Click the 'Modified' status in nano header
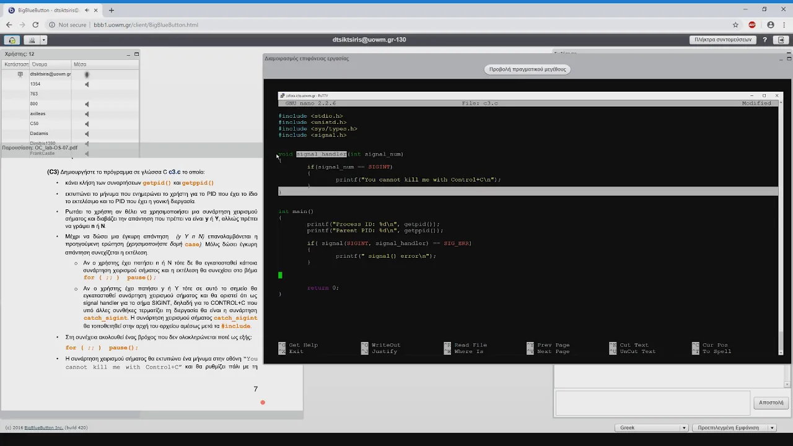Viewport: 793px width, 446px height. (756, 103)
